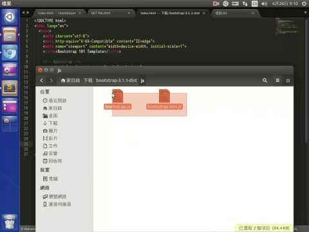Screen dimensions: 309x232
Task: Click the bootstrap-3.1.1-dist breadcrumb
Action: tap(117, 81)
